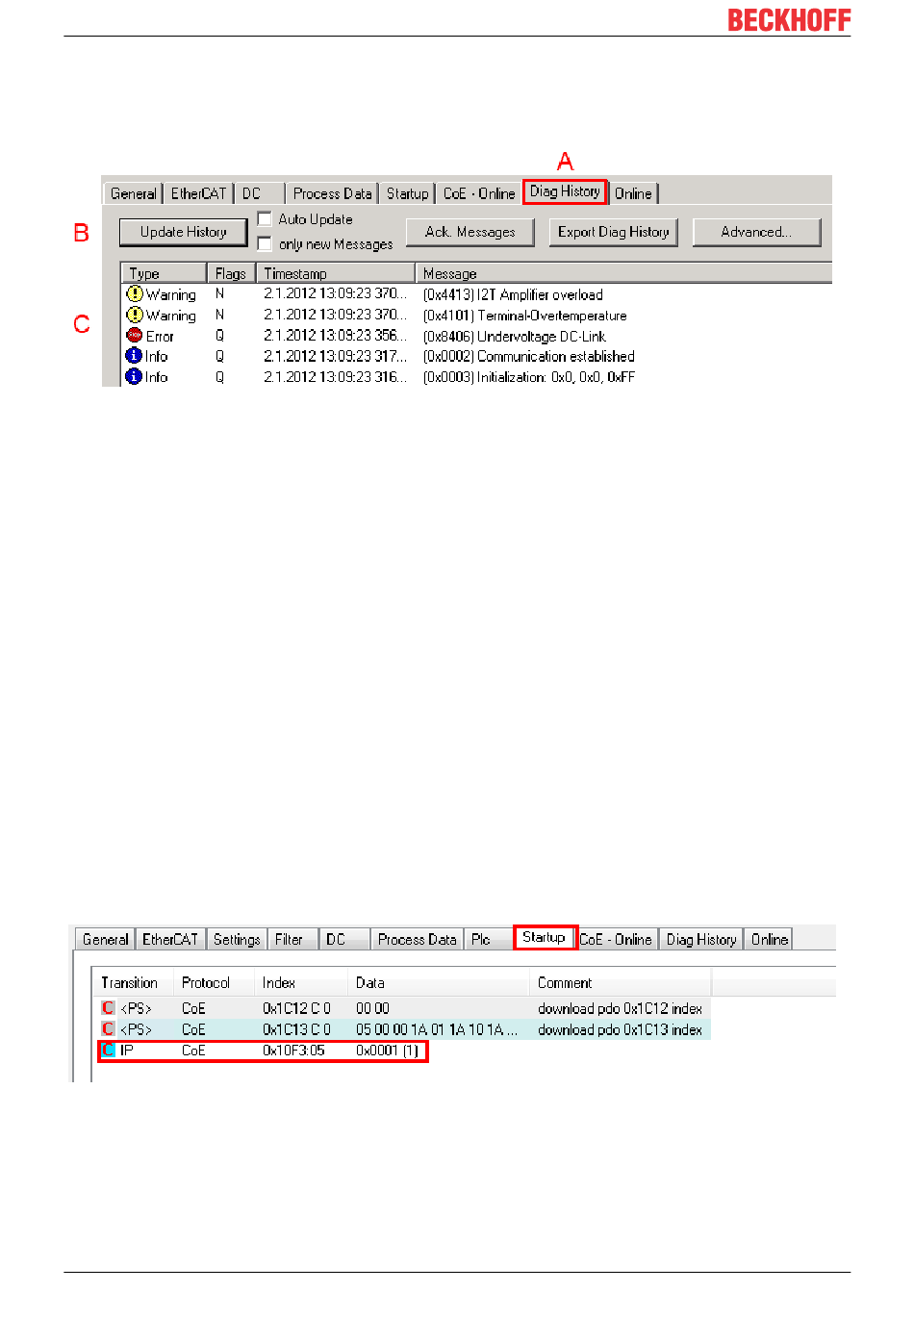Click index cell 0x10F3:05

293,1051
